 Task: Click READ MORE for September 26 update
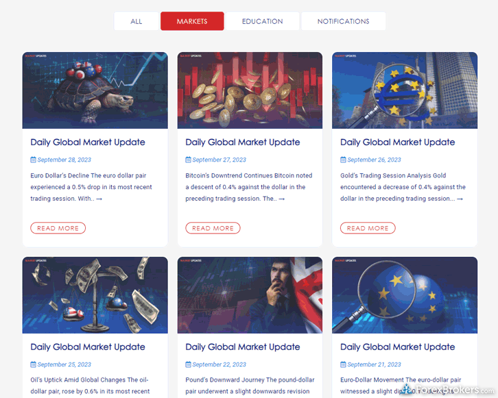tap(368, 228)
